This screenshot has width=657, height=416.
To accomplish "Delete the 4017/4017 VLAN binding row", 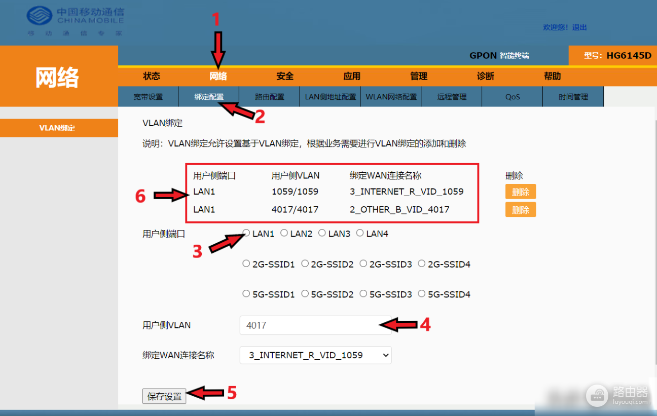I will coord(521,209).
